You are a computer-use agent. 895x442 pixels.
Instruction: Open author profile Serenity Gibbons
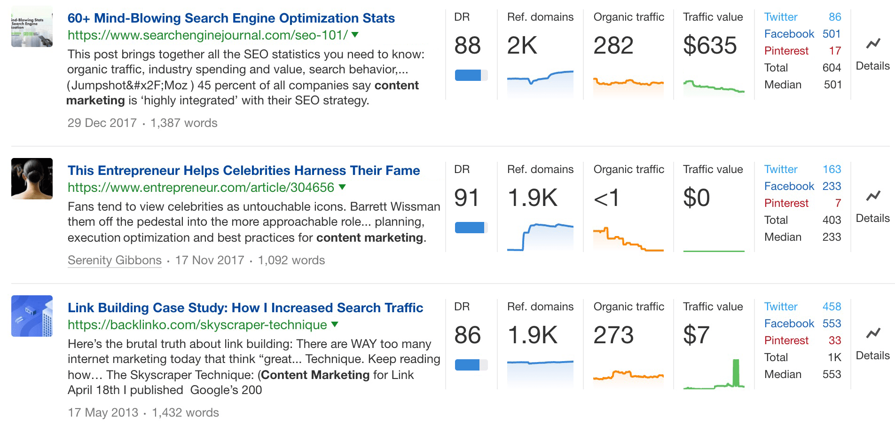pos(114,260)
